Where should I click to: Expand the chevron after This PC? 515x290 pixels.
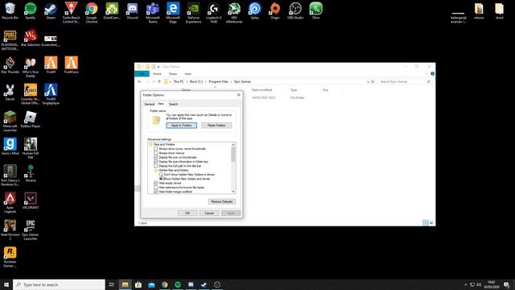coord(187,81)
